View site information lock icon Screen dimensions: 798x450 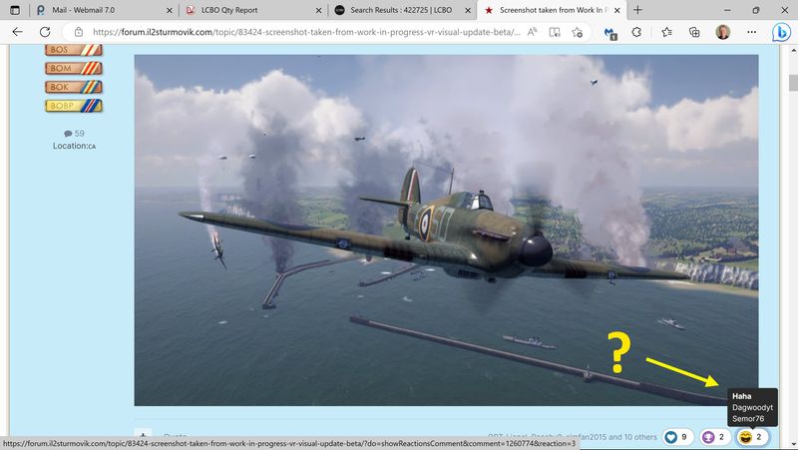[79, 32]
